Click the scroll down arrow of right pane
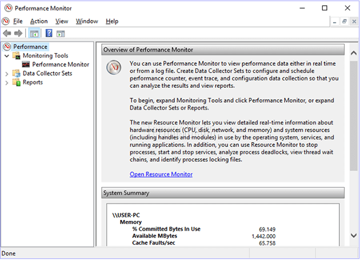 354,235
